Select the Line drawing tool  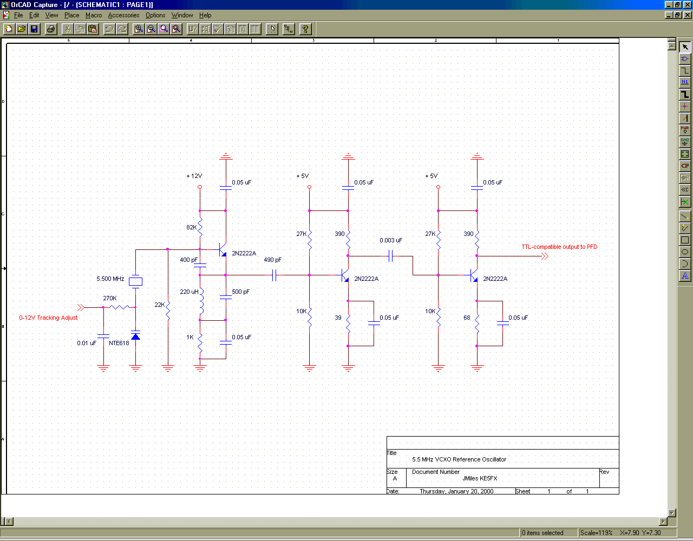coord(685,216)
